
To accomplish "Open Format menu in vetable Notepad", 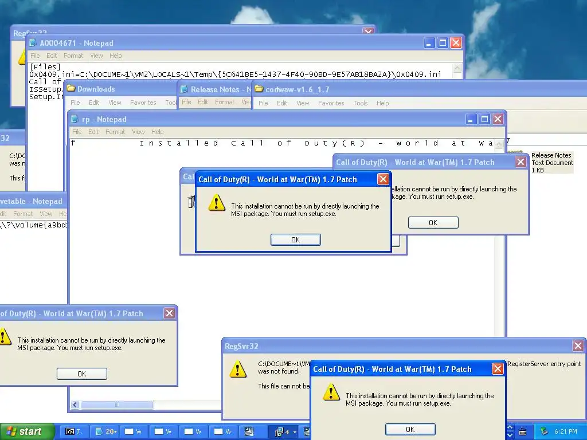I will pyautogui.click(x=23, y=214).
